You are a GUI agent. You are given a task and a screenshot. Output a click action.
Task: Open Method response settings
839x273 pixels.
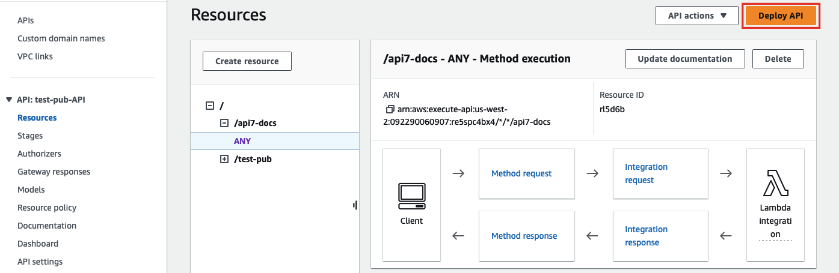tap(524, 236)
